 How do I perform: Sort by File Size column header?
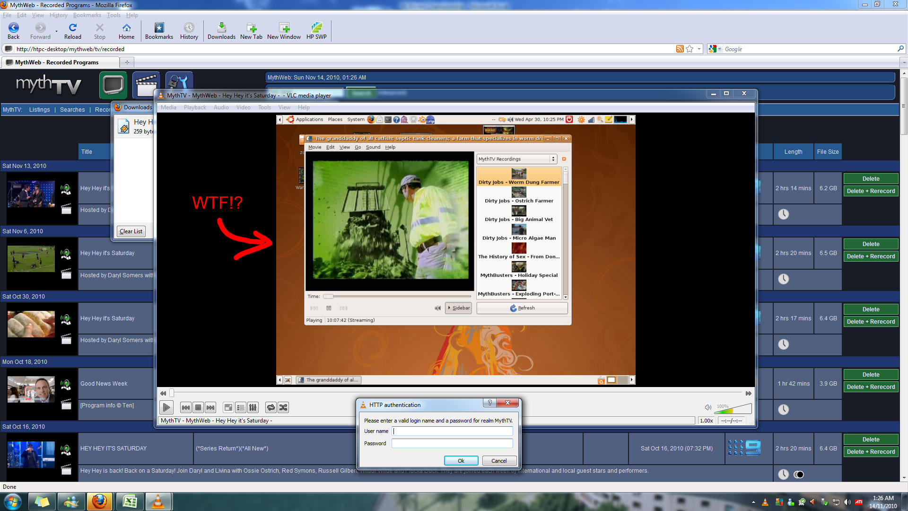[828, 152]
